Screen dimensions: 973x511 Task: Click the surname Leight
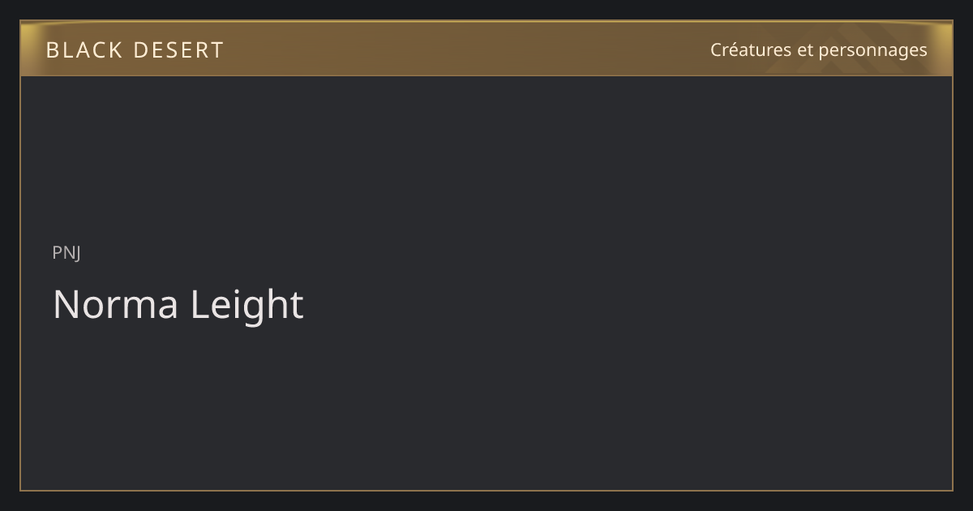247,305
